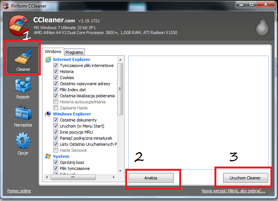
Task: Click the AMD Athlon processor info text
Action: tap(105, 33)
